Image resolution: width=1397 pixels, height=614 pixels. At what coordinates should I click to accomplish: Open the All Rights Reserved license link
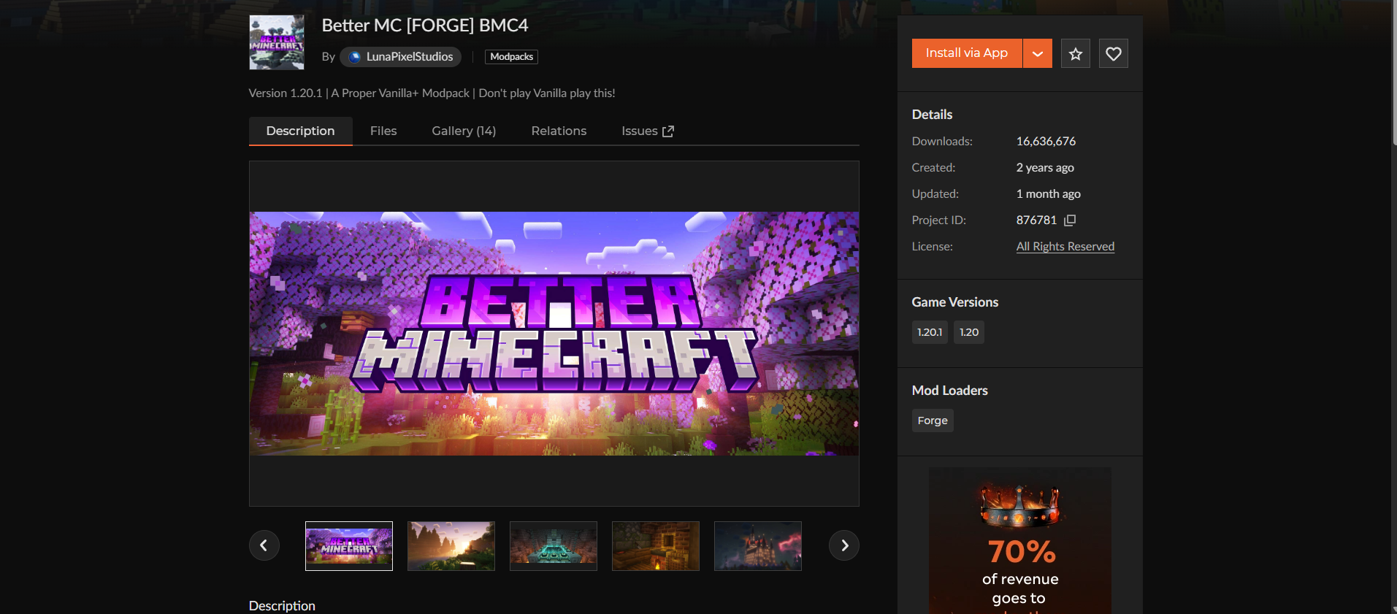tap(1065, 247)
